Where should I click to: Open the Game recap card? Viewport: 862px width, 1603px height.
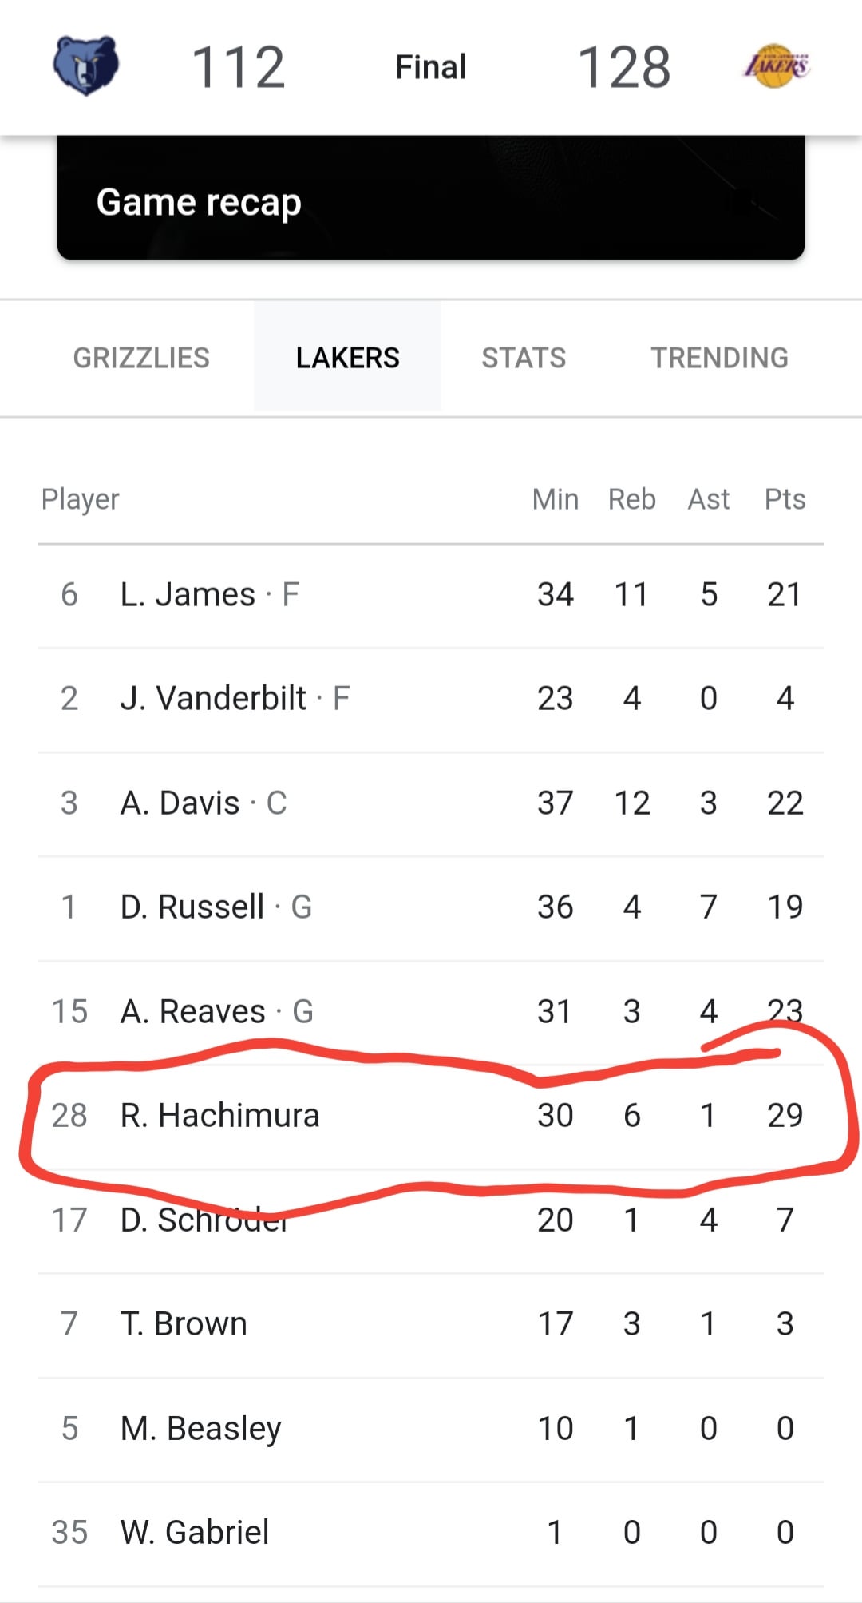click(x=430, y=200)
